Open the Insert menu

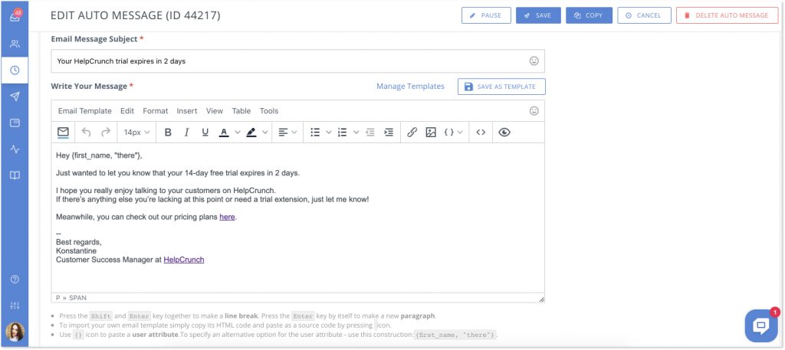point(186,111)
